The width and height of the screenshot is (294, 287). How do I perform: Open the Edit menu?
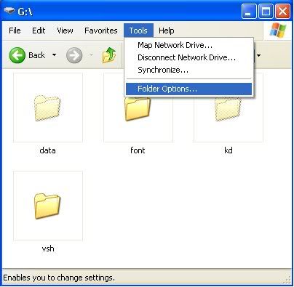coord(39,31)
